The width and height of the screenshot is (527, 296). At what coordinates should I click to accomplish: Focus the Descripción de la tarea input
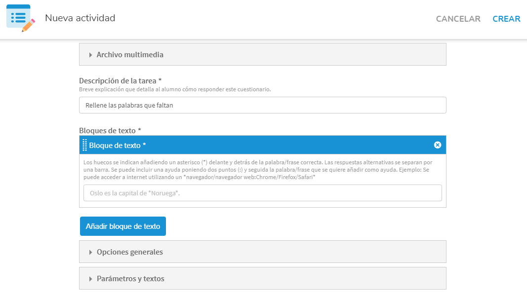[x=262, y=105]
